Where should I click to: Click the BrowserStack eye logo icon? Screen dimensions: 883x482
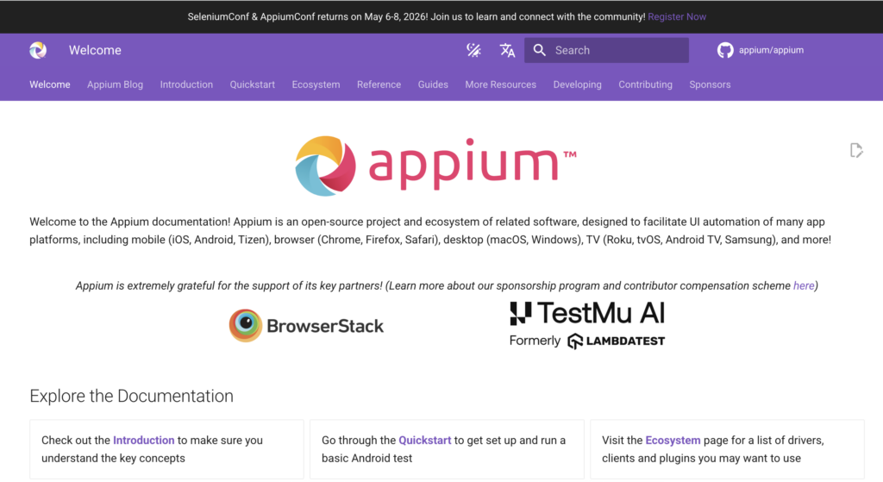[x=246, y=325]
